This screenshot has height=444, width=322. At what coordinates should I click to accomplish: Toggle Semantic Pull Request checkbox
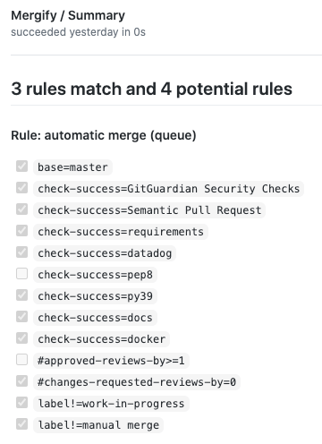click(21, 209)
